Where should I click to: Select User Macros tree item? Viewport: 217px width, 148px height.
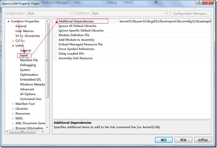[x=24, y=31]
